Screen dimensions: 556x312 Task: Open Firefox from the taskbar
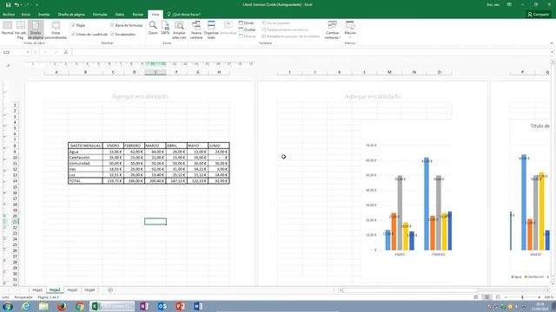point(62,306)
